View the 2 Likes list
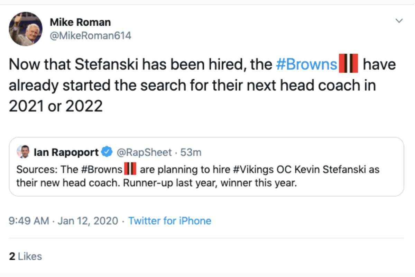The image size is (415, 277). point(25,256)
